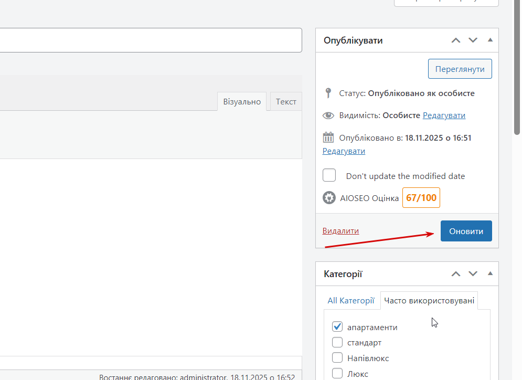The image size is (522, 380).
Task: Enable Don't update the modified date
Action: [x=329, y=176]
